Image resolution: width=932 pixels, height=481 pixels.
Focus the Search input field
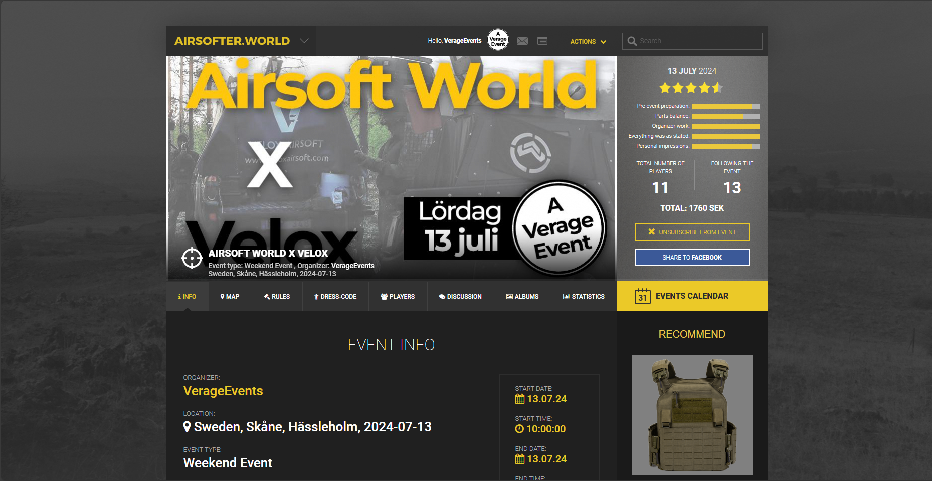pyautogui.click(x=692, y=41)
